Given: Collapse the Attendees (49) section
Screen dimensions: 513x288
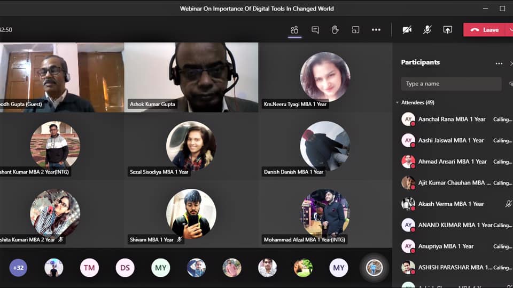Looking at the screenshot, I should point(397,102).
